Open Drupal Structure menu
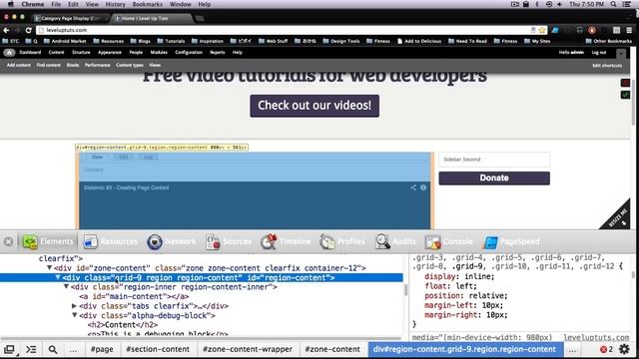This screenshot has width=639, height=359. pos(81,53)
